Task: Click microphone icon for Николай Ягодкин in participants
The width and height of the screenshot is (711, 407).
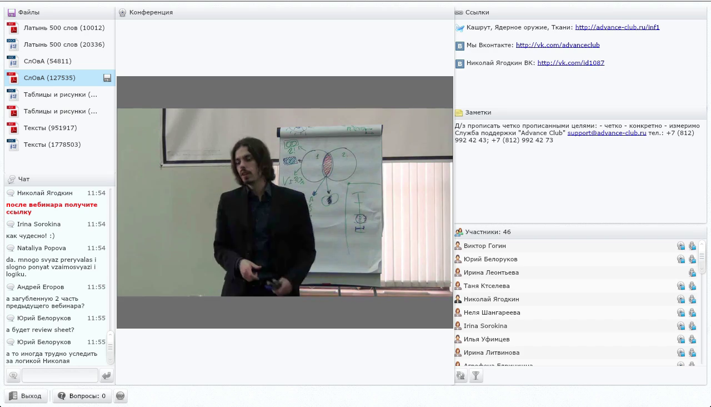Action: [692, 299]
